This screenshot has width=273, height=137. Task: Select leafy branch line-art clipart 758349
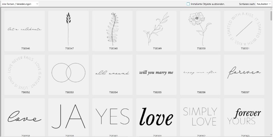point(156,31)
